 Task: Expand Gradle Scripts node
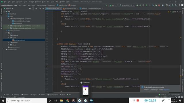(4, 49)
